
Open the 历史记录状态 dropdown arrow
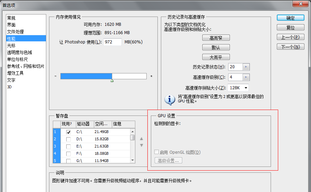[x=246, y=67]
